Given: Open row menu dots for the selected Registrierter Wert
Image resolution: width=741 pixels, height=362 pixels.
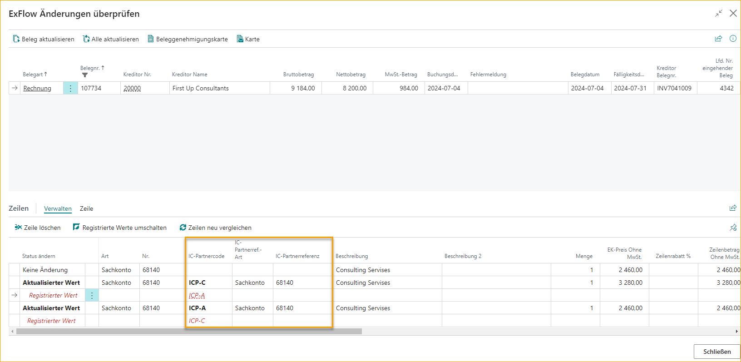Looking at the screenshot, I should pyautogui.click(x=92, y=295).
